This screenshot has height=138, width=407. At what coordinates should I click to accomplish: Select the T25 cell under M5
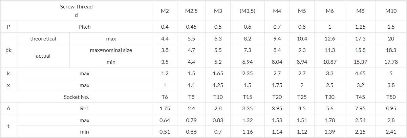coord(302,97)
